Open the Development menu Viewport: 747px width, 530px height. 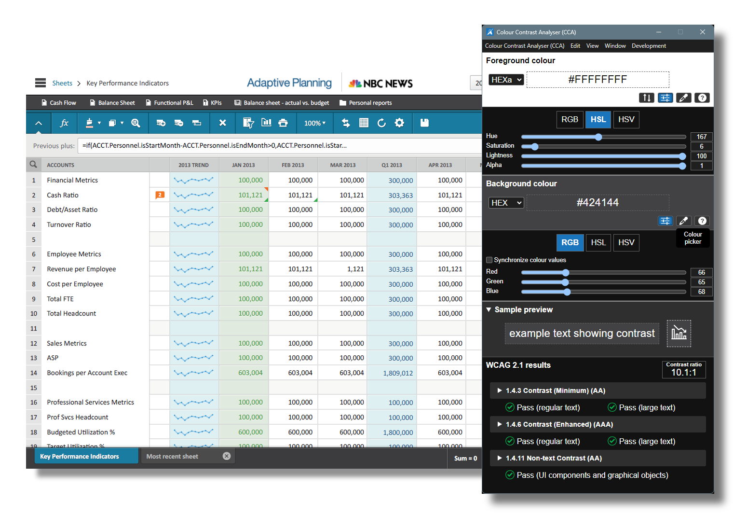649,46
